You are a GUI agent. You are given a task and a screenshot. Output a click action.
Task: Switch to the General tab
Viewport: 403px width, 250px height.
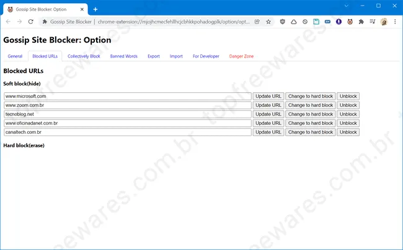pyautogui.click(x=15, y=56)
